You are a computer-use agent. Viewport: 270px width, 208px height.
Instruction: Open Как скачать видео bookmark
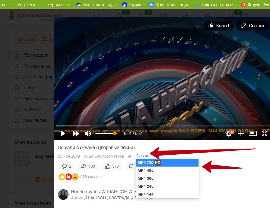tap(97, 5)
